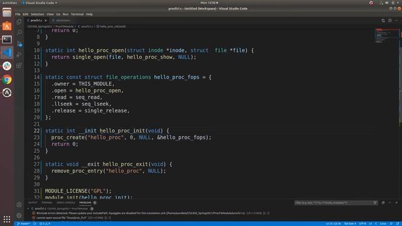Switch to the Output panel tab
The width and height of the screenshot is (402, 226).
[33, 203]
